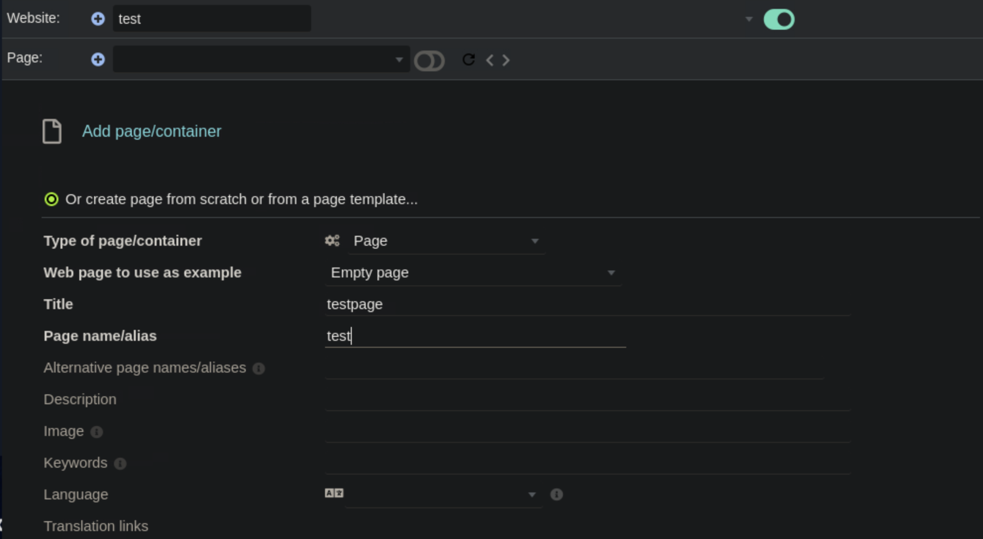Click info icon next to Keywords label

[120, 464]
